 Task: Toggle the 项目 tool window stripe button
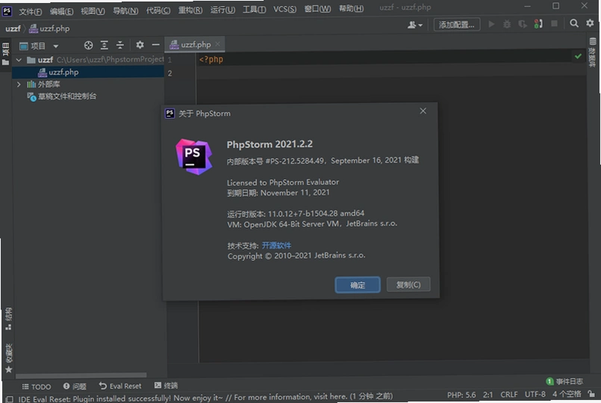point(6,54)
